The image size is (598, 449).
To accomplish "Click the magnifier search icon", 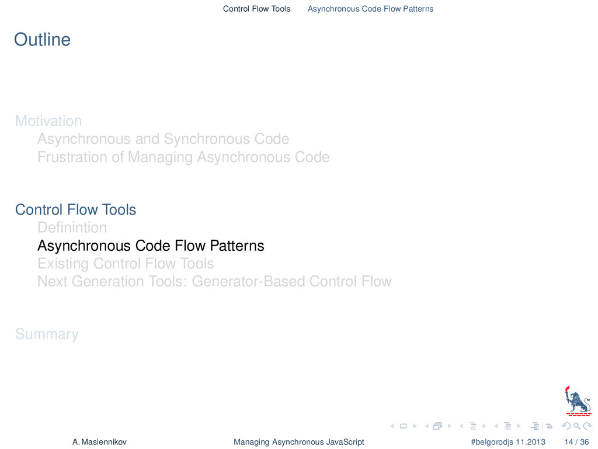I will click(x=577, y=426).
